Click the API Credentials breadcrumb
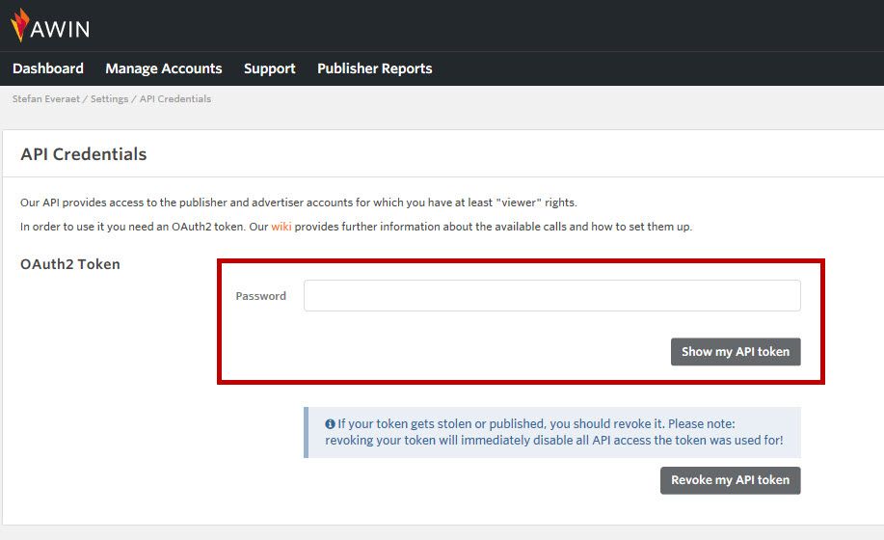 tap(175, 98)
